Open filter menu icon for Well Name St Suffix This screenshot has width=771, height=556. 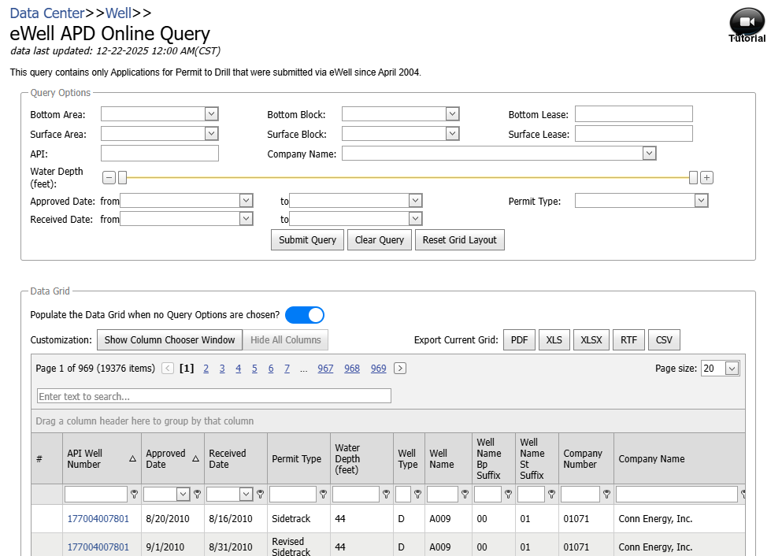point(551,494)
